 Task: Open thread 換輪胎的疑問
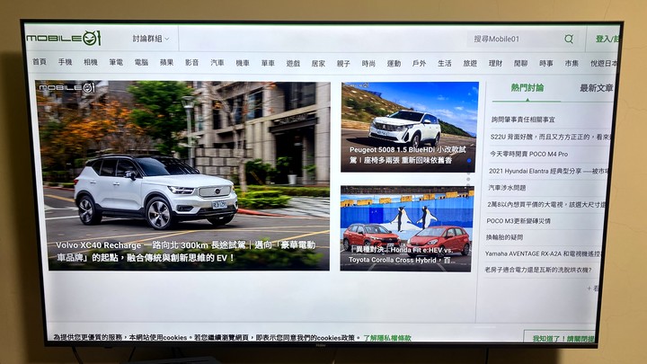point(504,237)
